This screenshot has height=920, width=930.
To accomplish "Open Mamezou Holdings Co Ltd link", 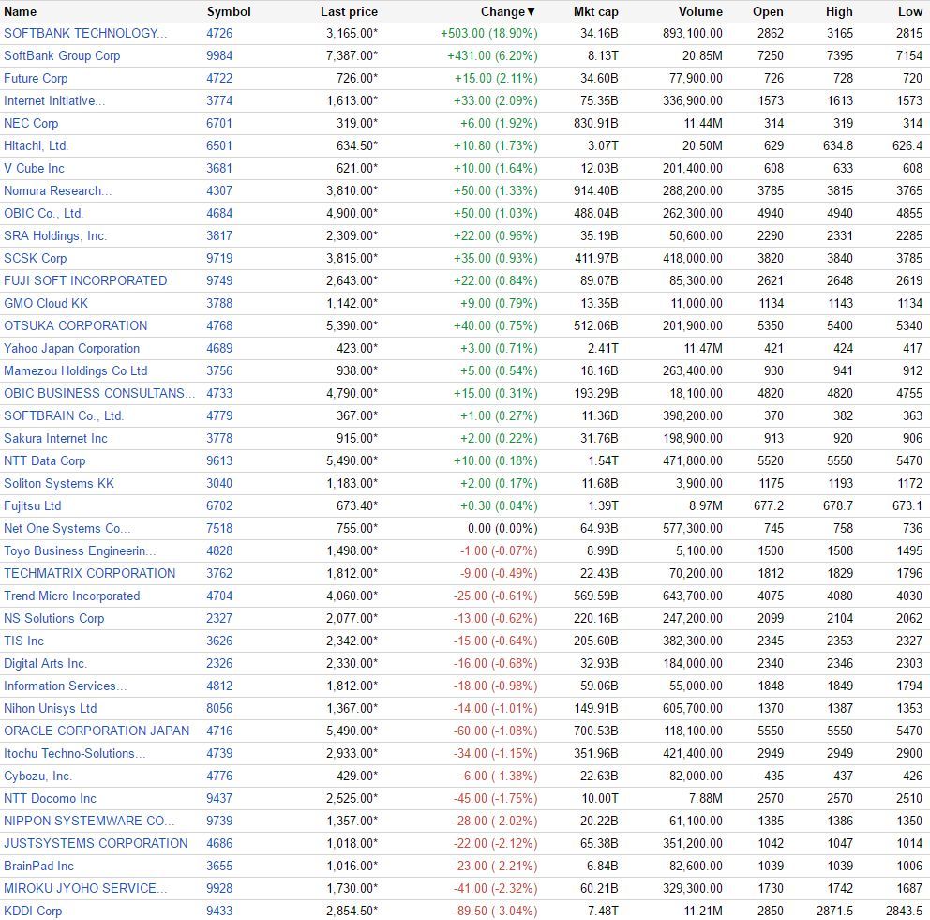I will coord(75,370).
